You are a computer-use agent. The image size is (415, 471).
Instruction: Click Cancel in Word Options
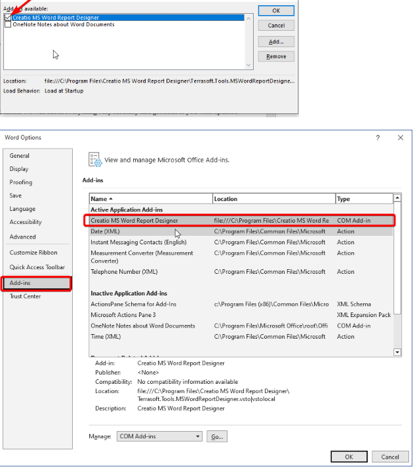pyautogui.click(x=390, y=457)
